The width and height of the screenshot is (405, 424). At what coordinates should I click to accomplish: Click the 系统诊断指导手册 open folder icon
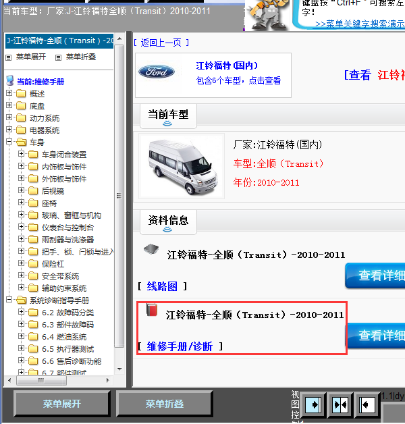21,300
